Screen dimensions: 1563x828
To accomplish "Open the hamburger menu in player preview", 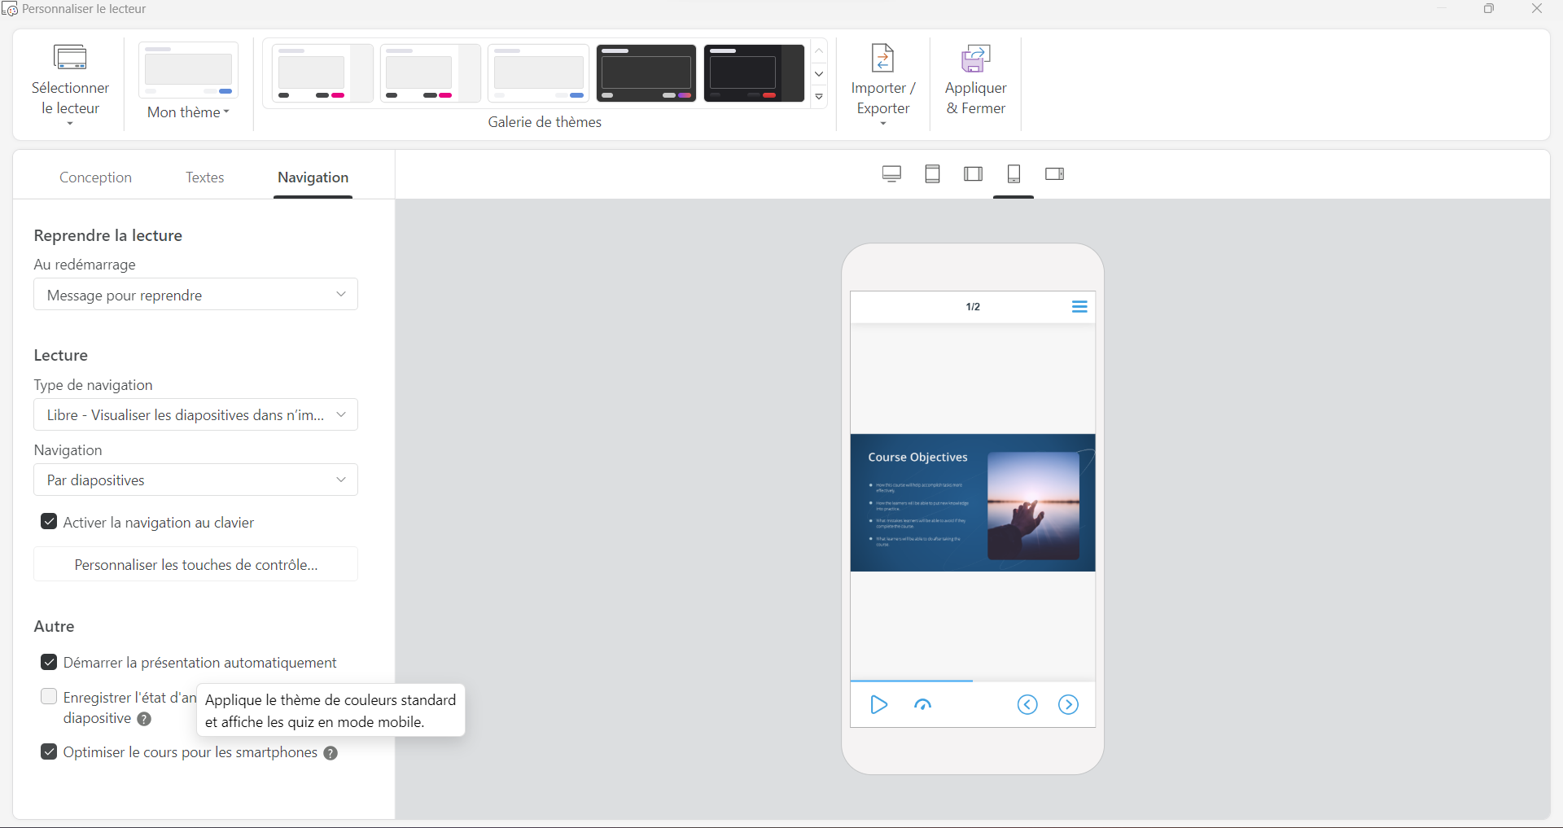I will click(x=1079, y=307).
